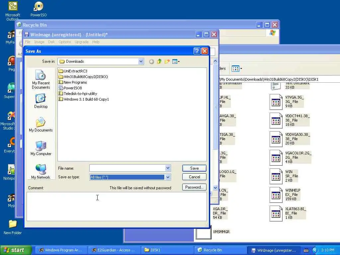340x255 pixels.
Task: Open WinImage Options menu
Action: click(x=65, y=42)
